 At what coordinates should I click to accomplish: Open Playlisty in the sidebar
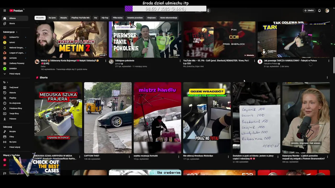click(x=15, y=98)
